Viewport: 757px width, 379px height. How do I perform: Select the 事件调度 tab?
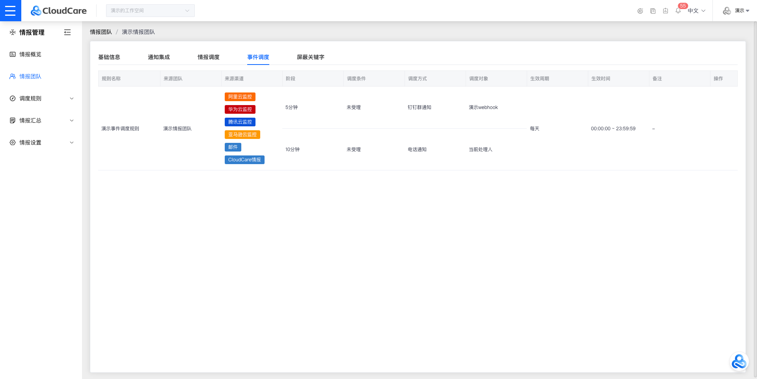[258, 57]
